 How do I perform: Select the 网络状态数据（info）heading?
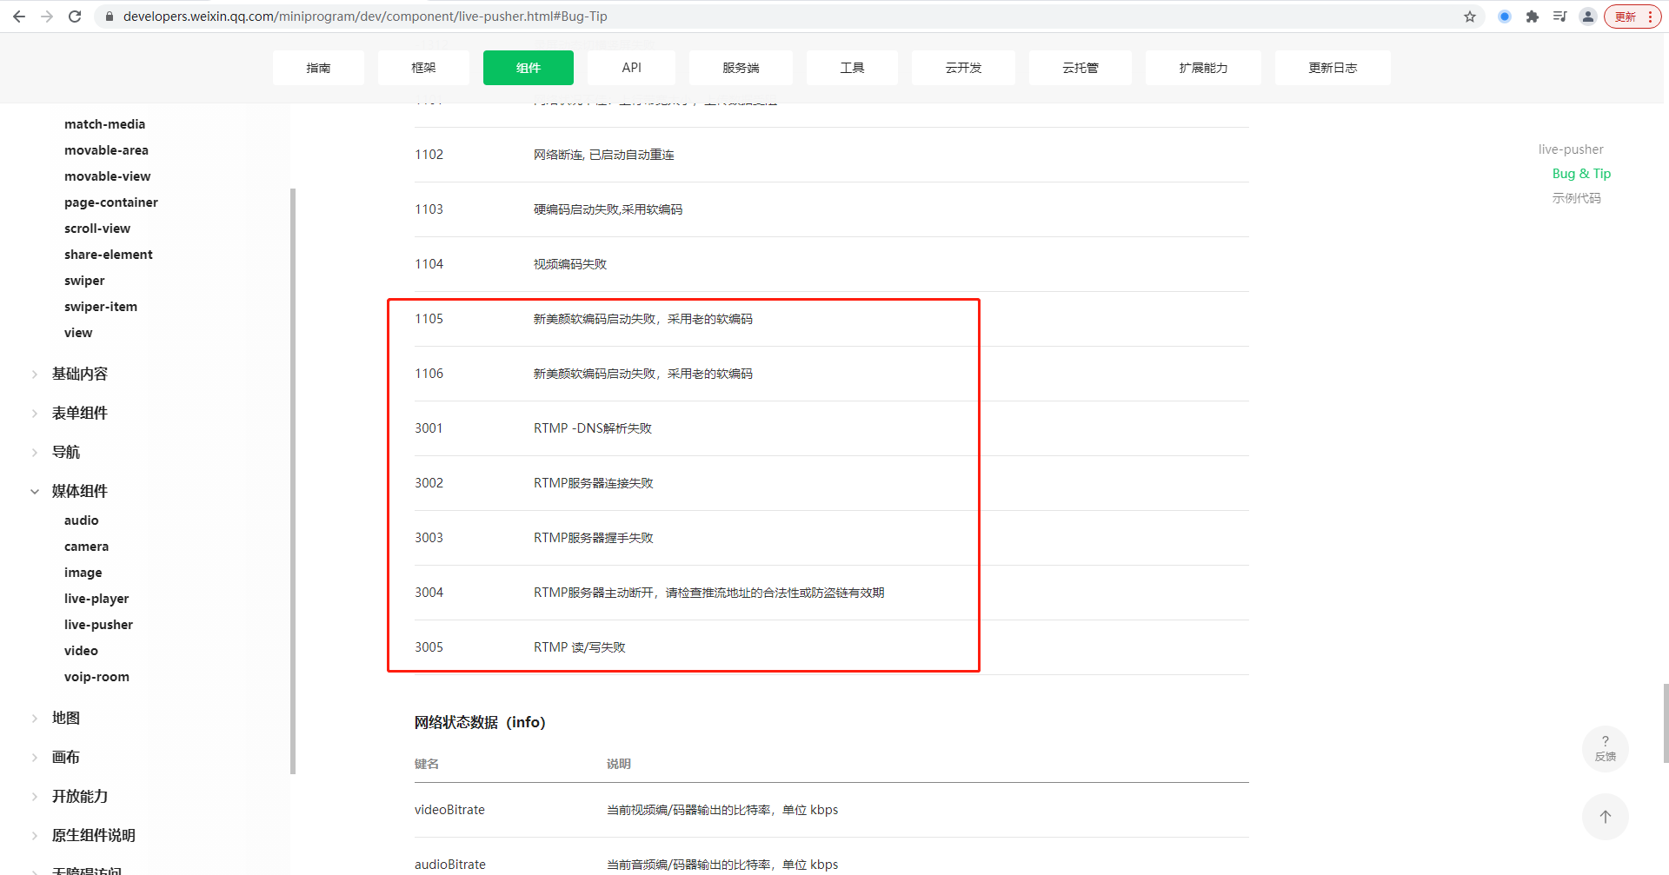[480, 722]
